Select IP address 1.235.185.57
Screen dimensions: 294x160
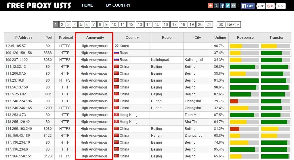pos(16,46)
